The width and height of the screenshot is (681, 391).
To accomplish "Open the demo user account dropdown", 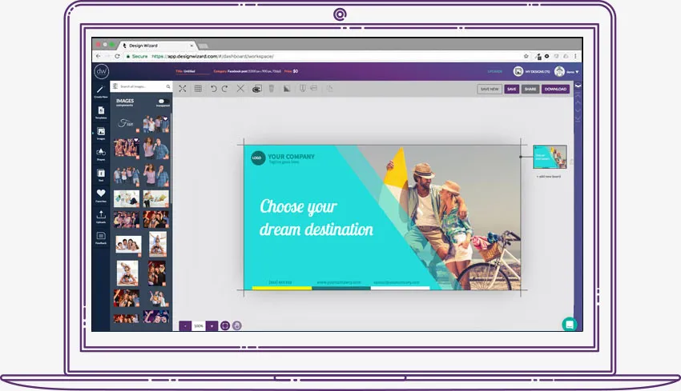I will tap(566, 71).
